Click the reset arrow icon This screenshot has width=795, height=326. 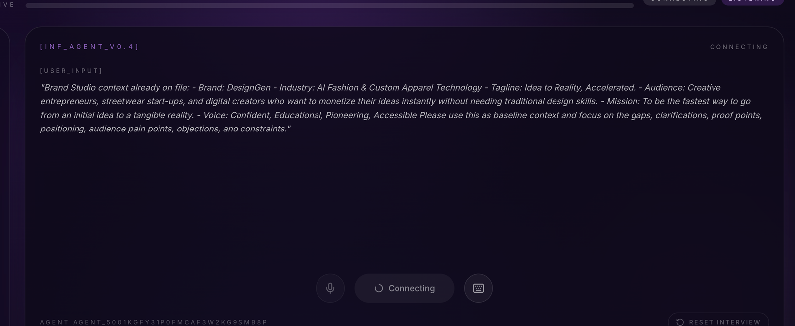[x=680, y=322]
